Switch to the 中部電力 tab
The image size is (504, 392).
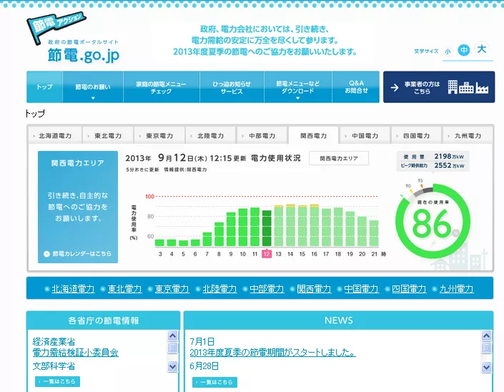pos(262,136)
